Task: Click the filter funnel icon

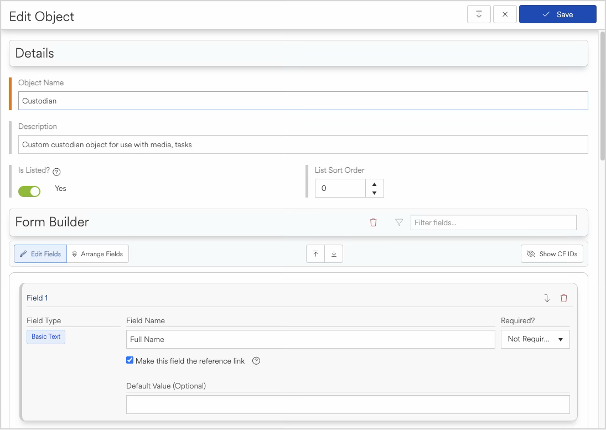Action: pyautogui.click(x=399, y=222)
